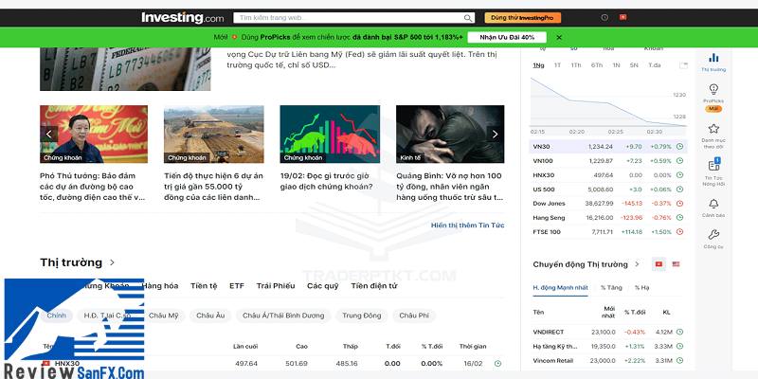Go to the next news carousel slide
Screen dimensions: 758x379
click(x=495, y=134)
